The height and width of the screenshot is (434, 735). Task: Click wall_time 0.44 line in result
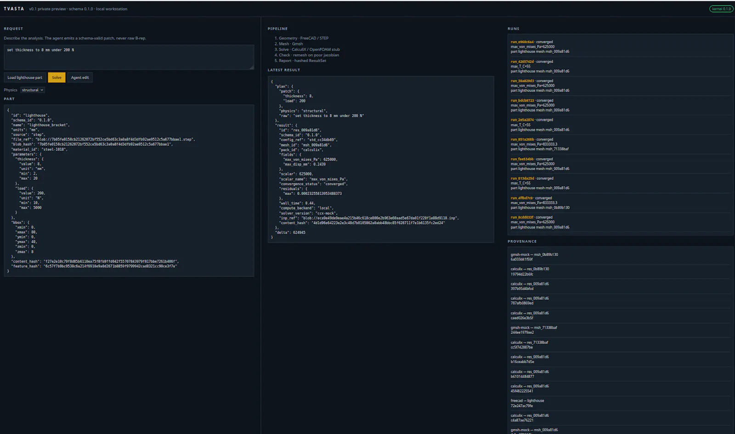coord(297,203)
